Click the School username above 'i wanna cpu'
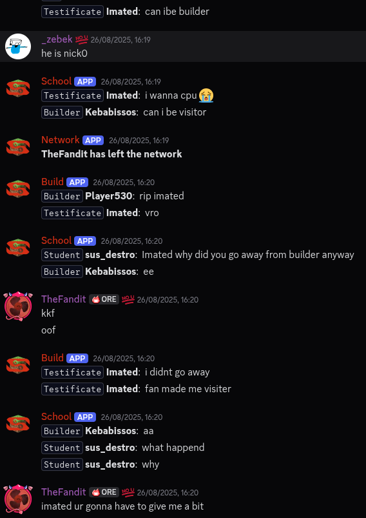This screenshot has height=518, width=366. click(57, 81)
